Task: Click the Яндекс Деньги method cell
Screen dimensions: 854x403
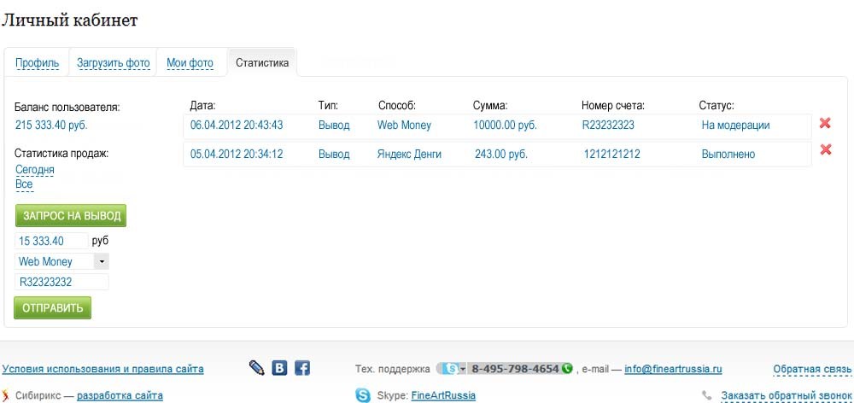Action: pyautogui.click(x=409, y=155)
